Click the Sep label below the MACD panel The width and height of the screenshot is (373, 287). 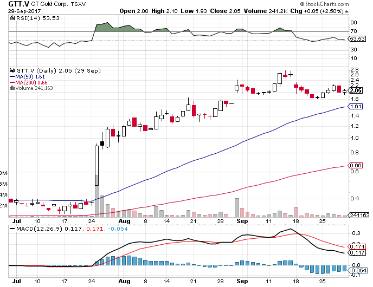[x=242, y=281]
